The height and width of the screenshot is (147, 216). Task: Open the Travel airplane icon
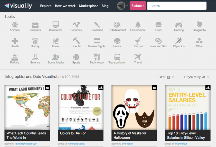(x=138, y=57)
